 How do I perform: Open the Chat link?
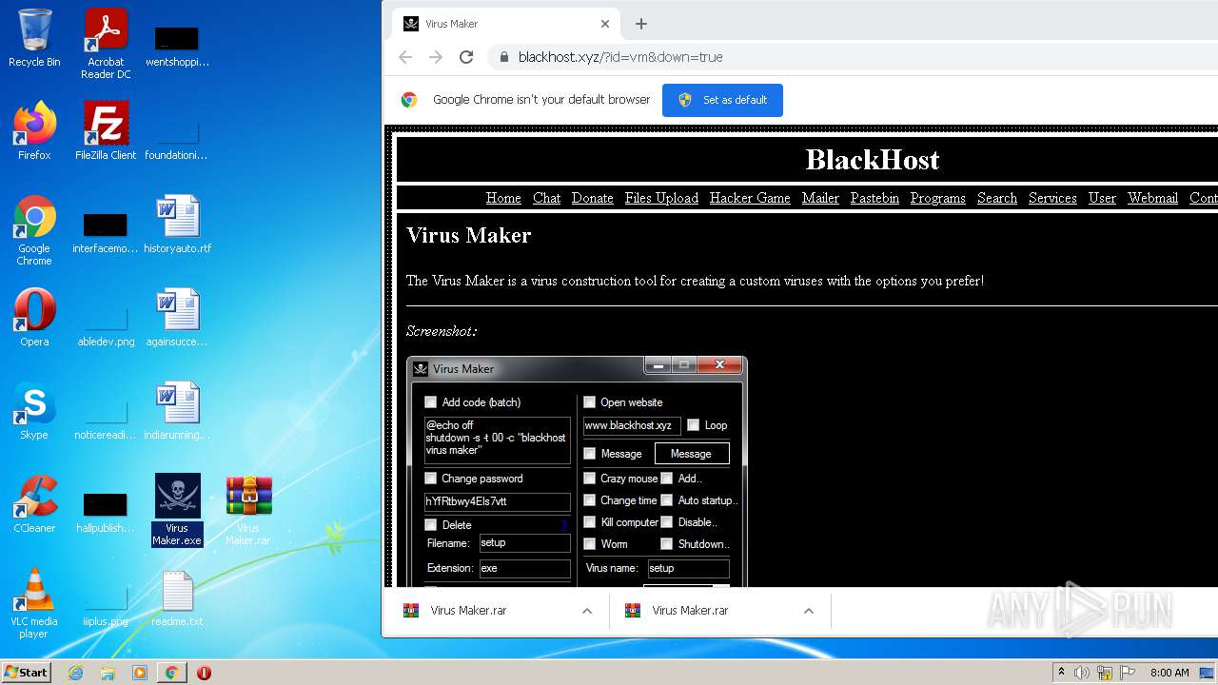point(546,198)
